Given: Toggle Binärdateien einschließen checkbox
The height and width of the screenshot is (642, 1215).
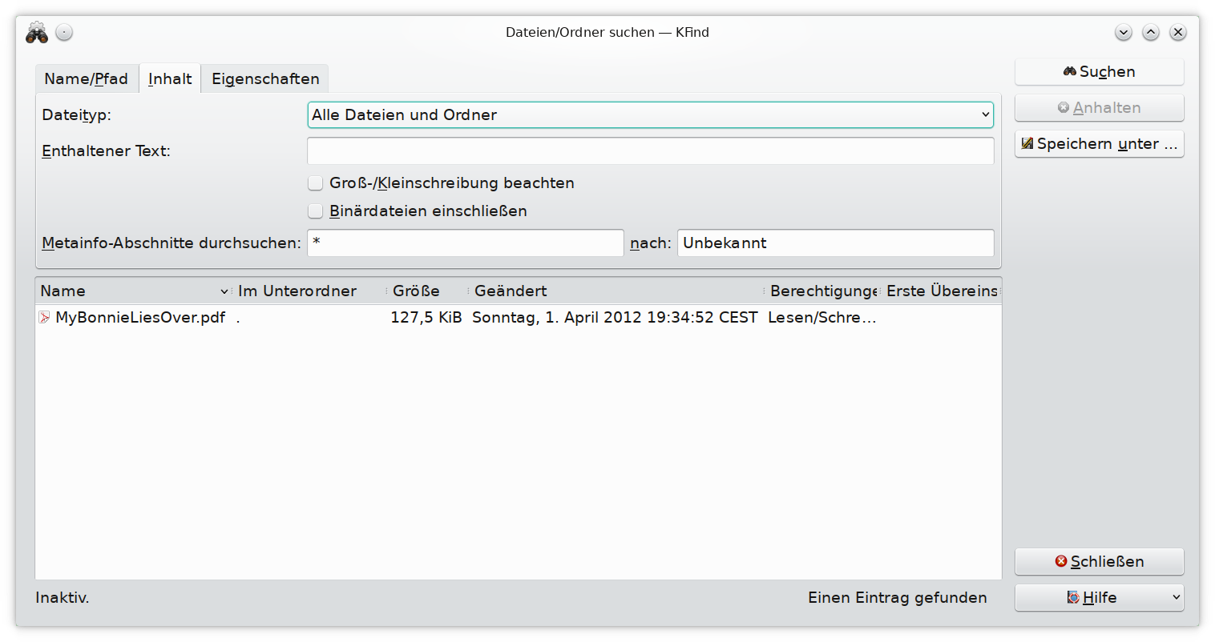Looking at the screenshot, I should click(x=316, y=211).
